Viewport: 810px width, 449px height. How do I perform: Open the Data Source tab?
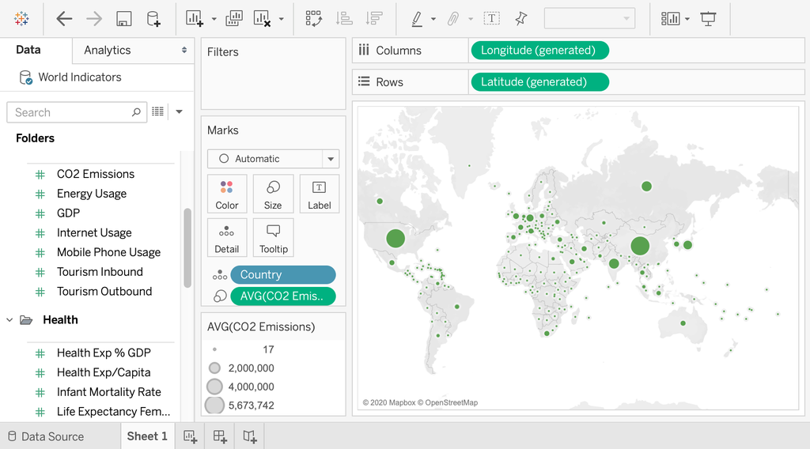(x=44, y=436)
